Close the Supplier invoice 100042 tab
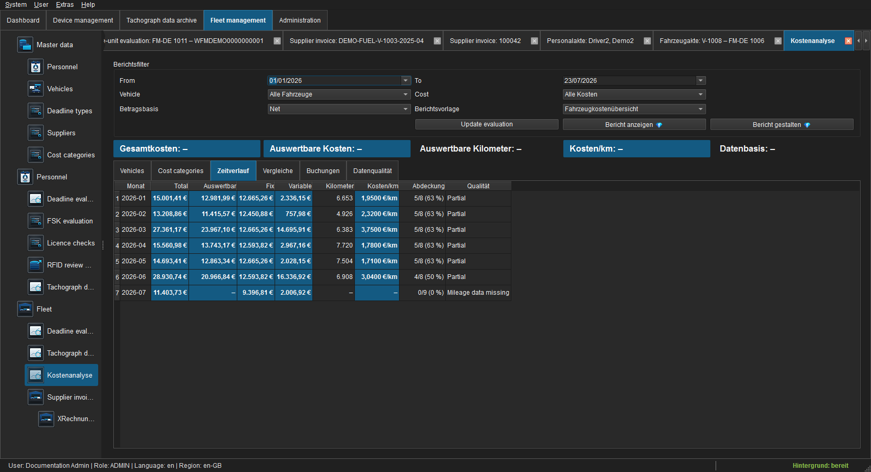Viewport: 871px width, 472px height. point(534,41)
